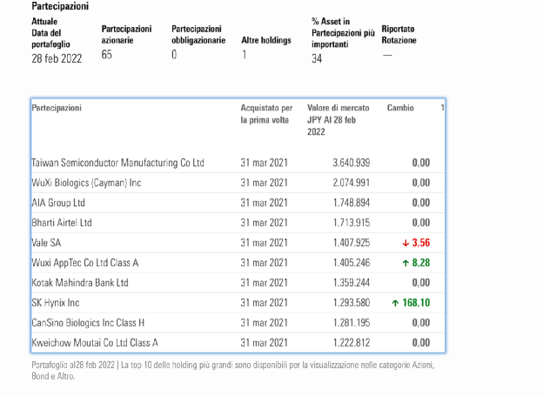Click market value 1.281.195
543x396 pixels.
[x=352, y=323]
